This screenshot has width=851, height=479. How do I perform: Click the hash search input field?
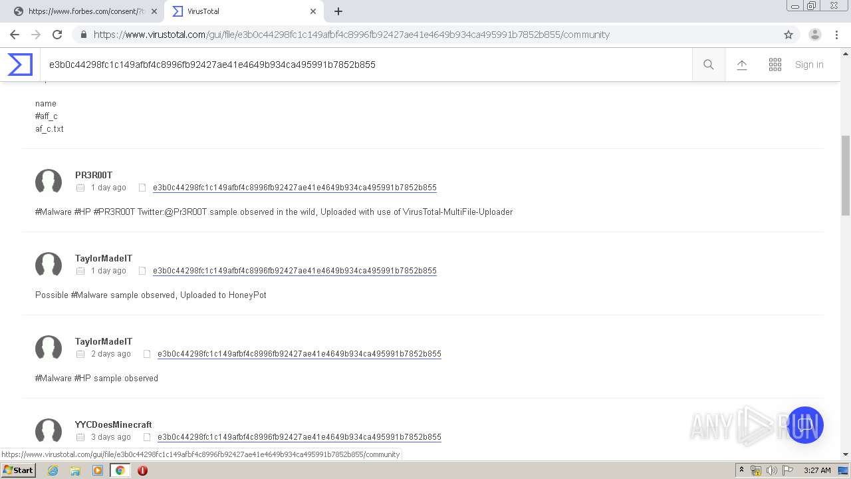coord(366,65)
